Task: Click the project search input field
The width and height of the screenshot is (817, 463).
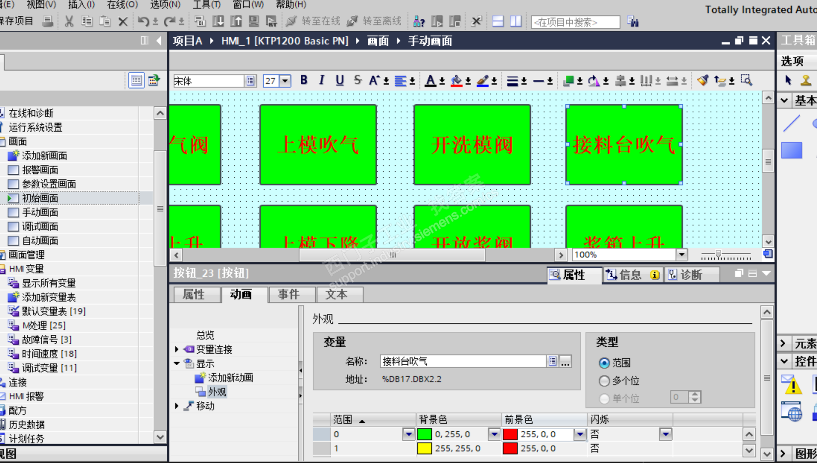Action: (x=575, y=22)
